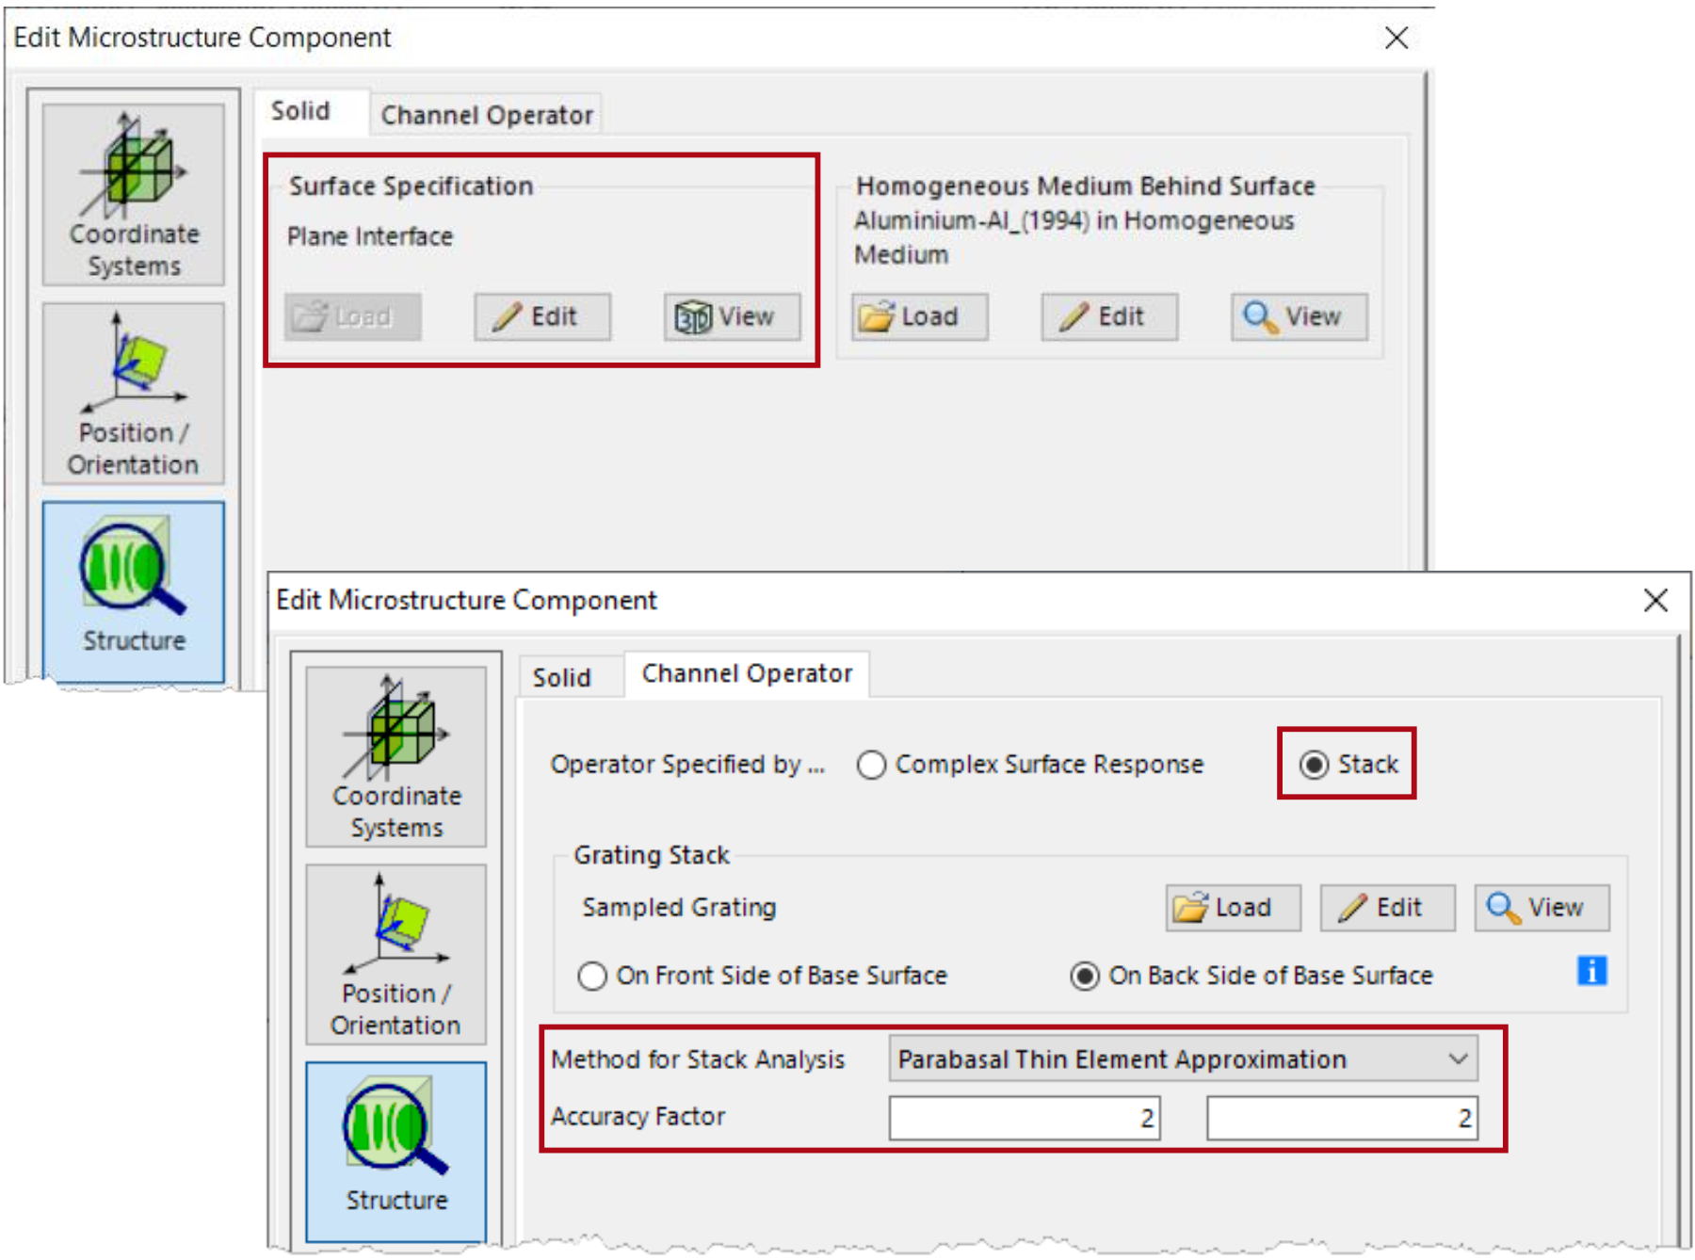The height and width of the screenshot is (1260, 1695).
Task: Close the back Edit Microstructure Component window
Action: tap(1396, 38)
